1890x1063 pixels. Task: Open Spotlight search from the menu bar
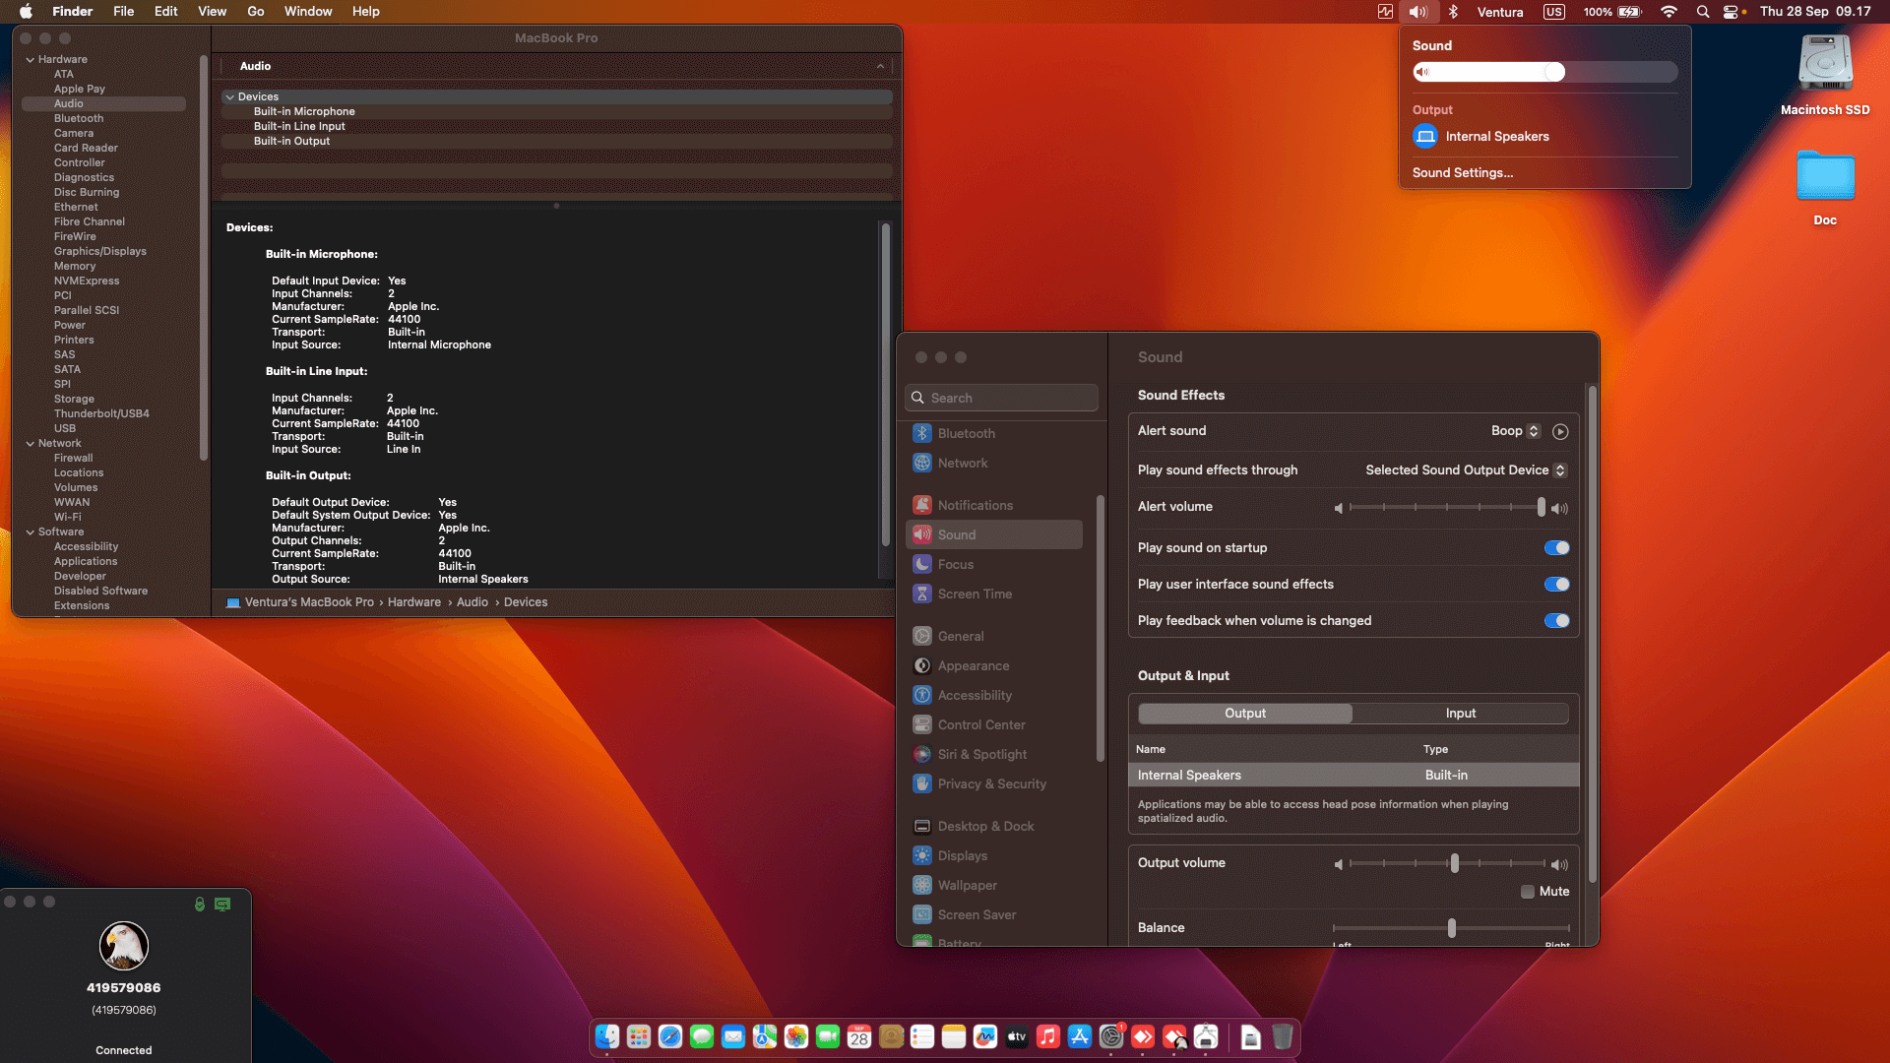(x=1702, y=12)
